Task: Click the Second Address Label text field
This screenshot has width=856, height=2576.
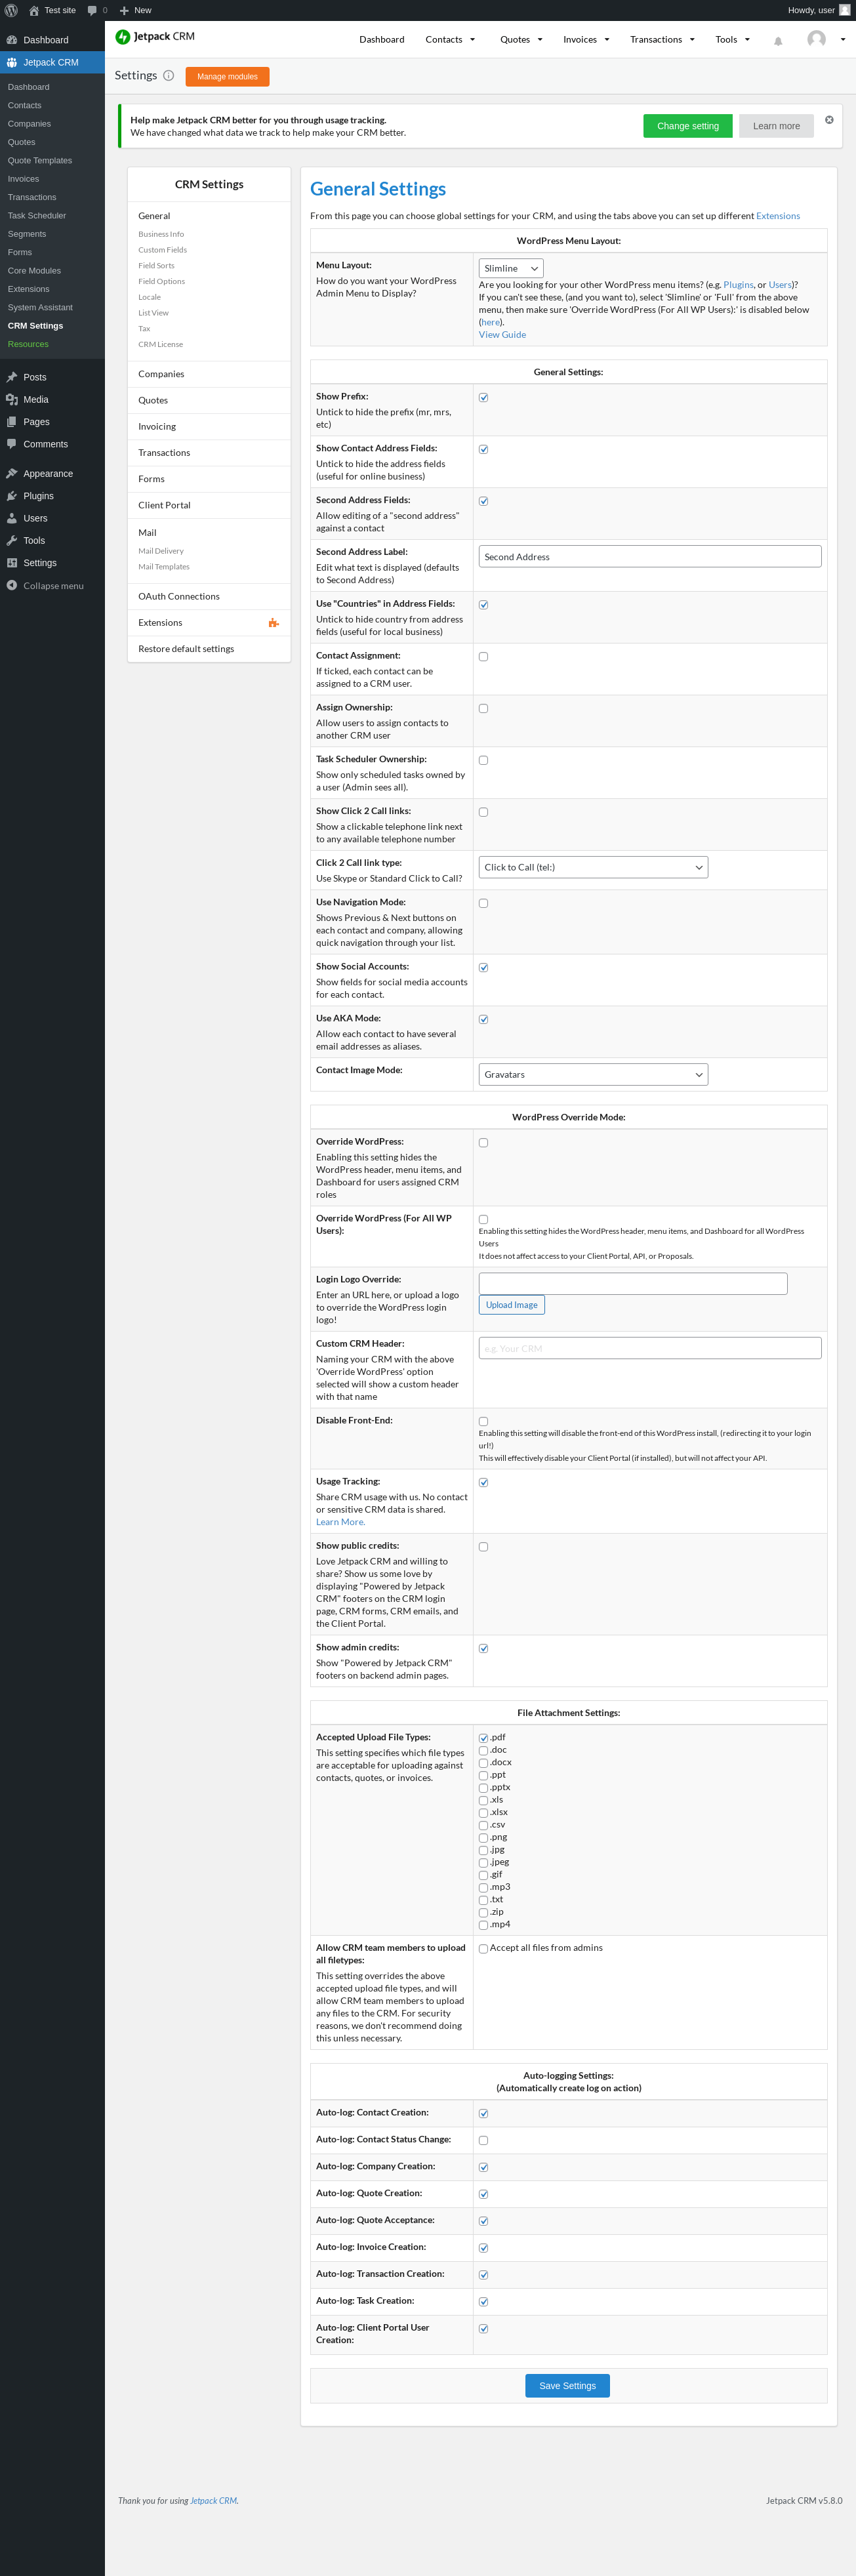Action: tap(650, 557)
